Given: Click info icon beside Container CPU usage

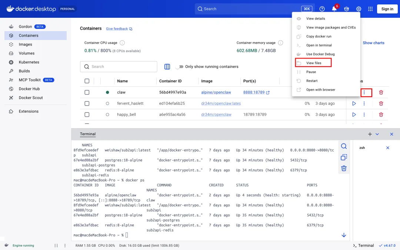Looking at the screenshot, I should point(122,43).
